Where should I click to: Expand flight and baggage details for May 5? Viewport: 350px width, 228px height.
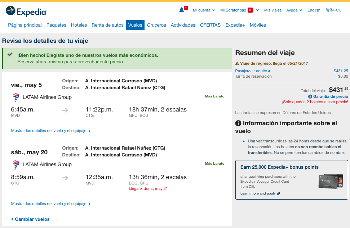tap(51, 131)
